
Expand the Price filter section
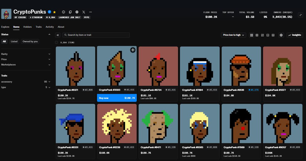pos(26,59)
